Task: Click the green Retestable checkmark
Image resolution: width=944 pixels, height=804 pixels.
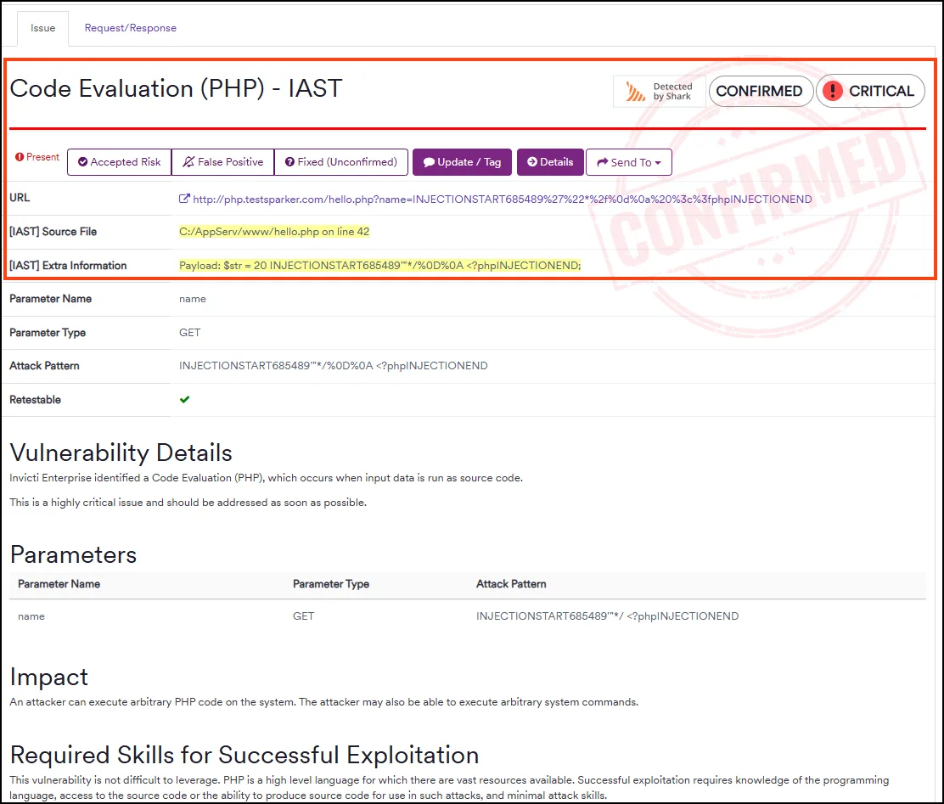Action: (184, 399)
